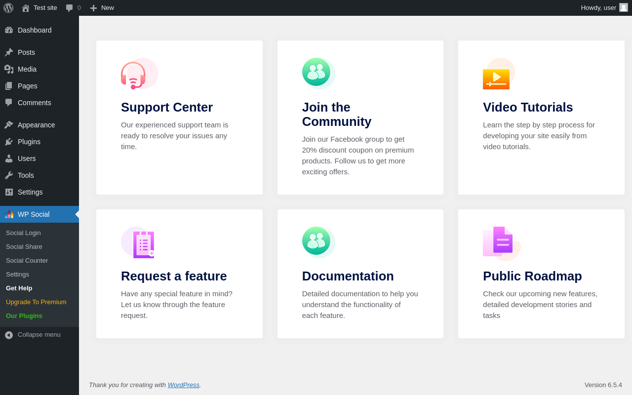Click the Join the Community people icon
The width and height of the screenshot is (632, 395).
[x=317, y=73]
